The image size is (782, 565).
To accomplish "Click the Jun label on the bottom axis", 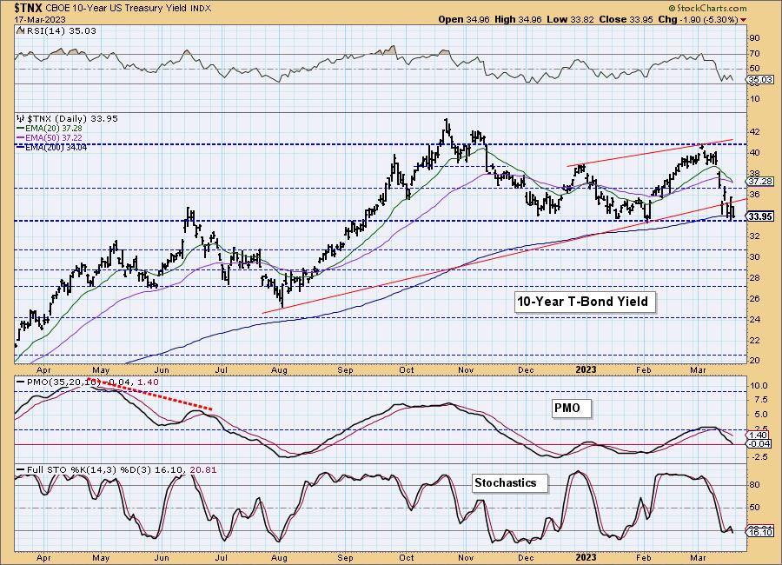I will [162, 558].
